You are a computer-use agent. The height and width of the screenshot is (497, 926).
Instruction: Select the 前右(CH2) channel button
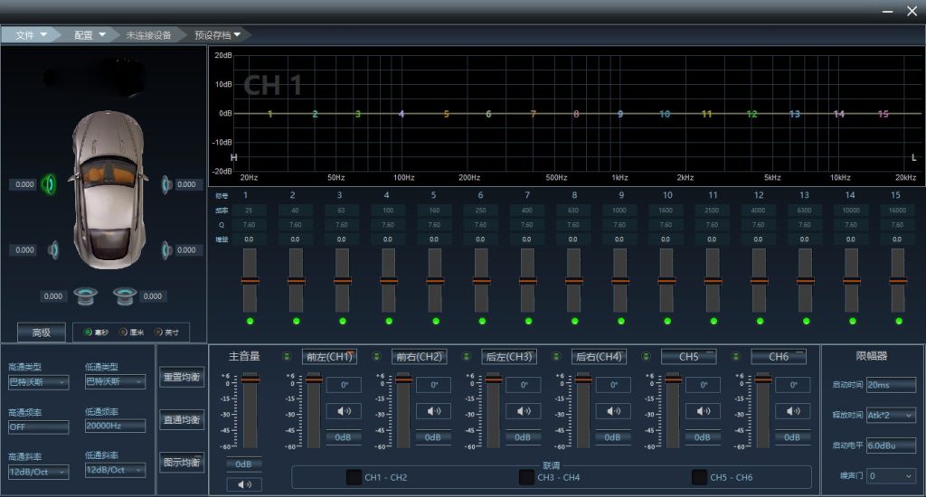[419, 357]
